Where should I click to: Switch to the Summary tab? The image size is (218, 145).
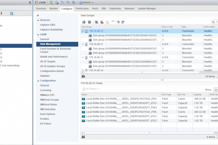[41, 9]
